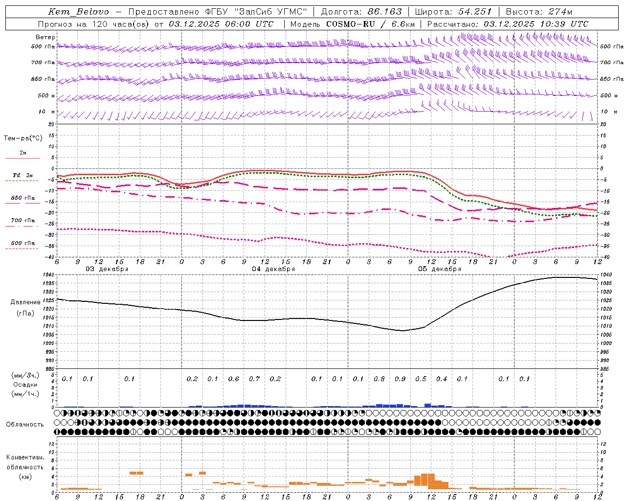This screenshot has width=626, height=501.
Task: Click the 985 pressure axis value on right
Action: coord(605,369)
